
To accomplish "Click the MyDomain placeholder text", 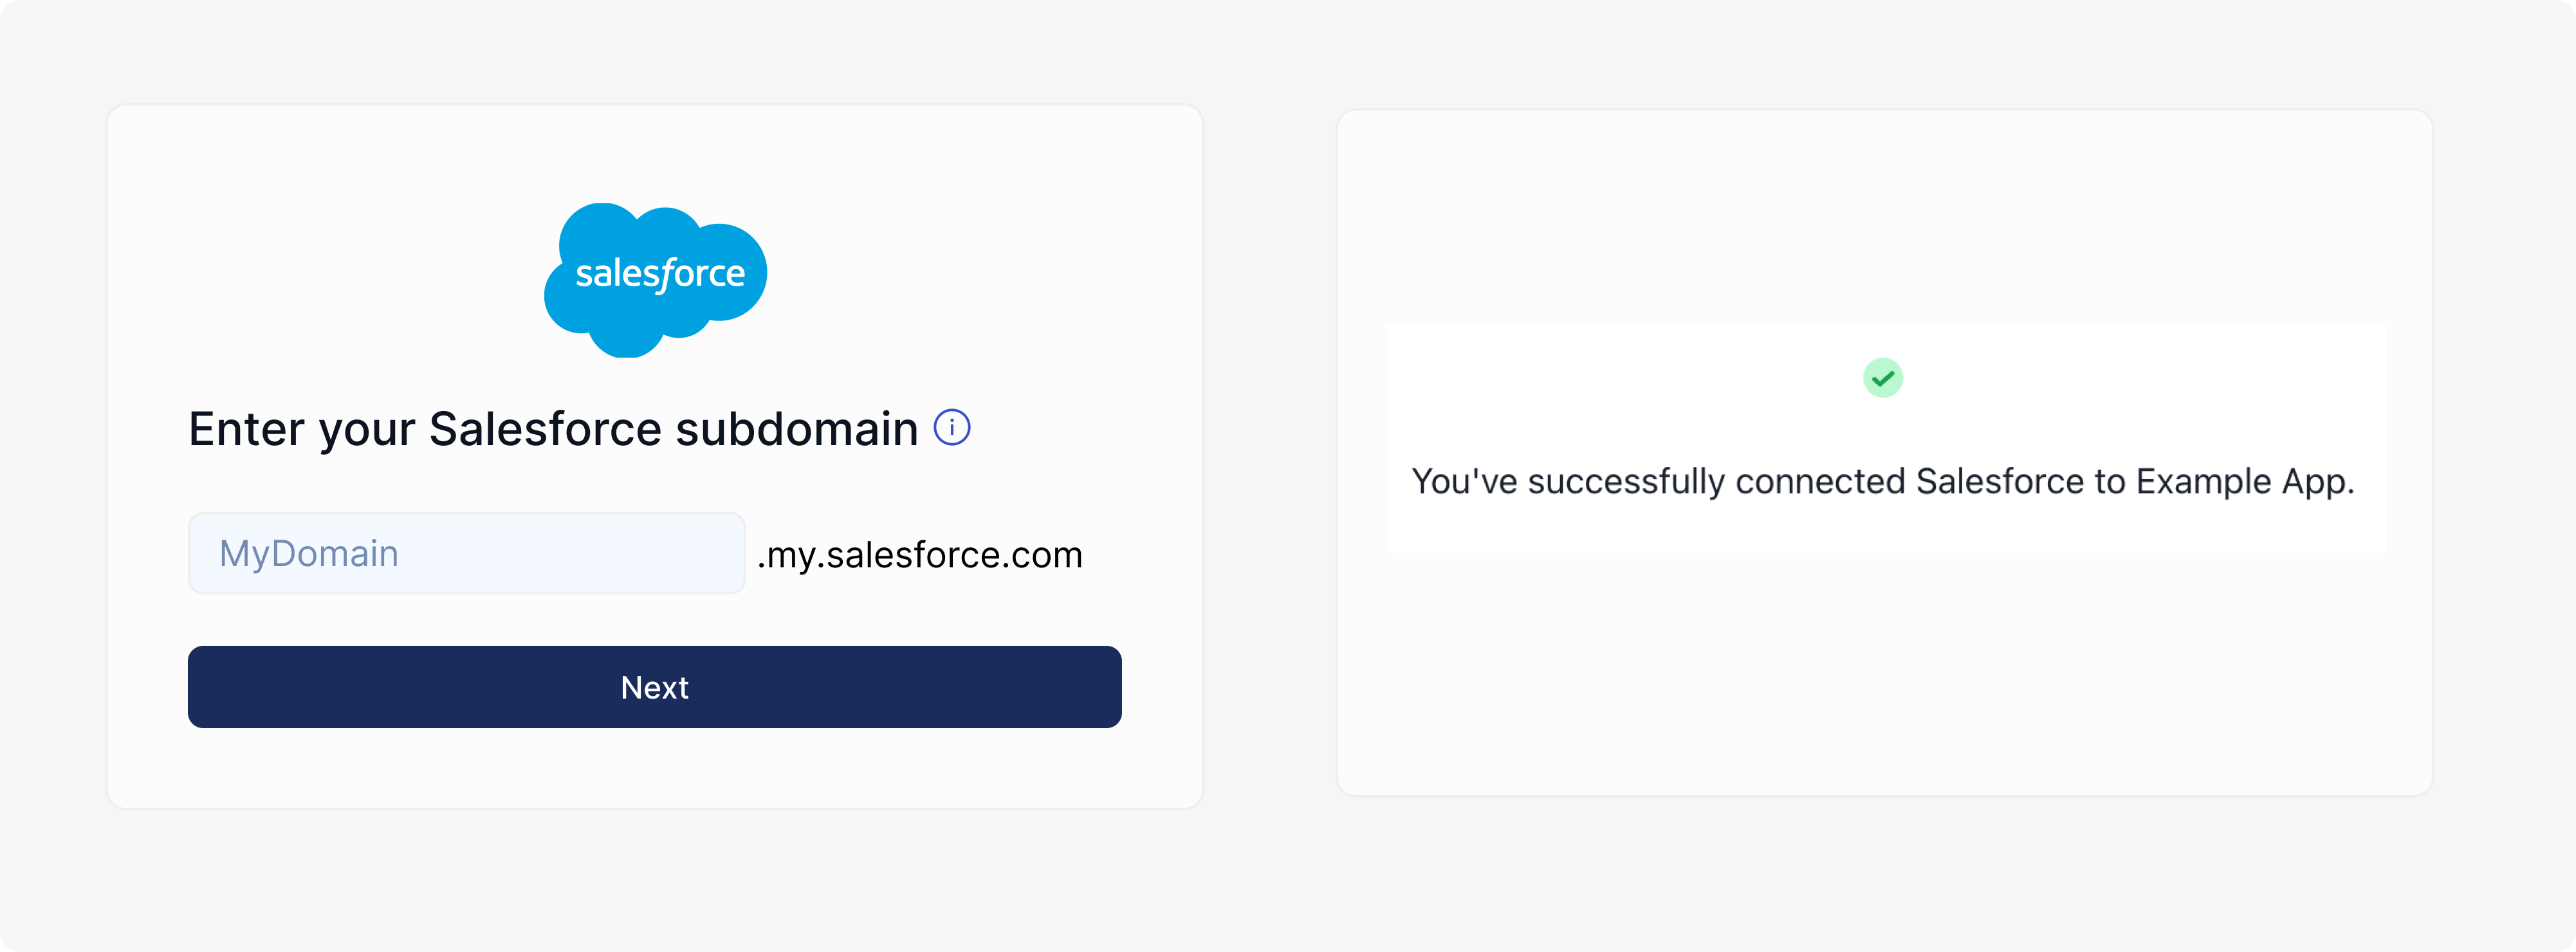I will (x=309, y=553).
